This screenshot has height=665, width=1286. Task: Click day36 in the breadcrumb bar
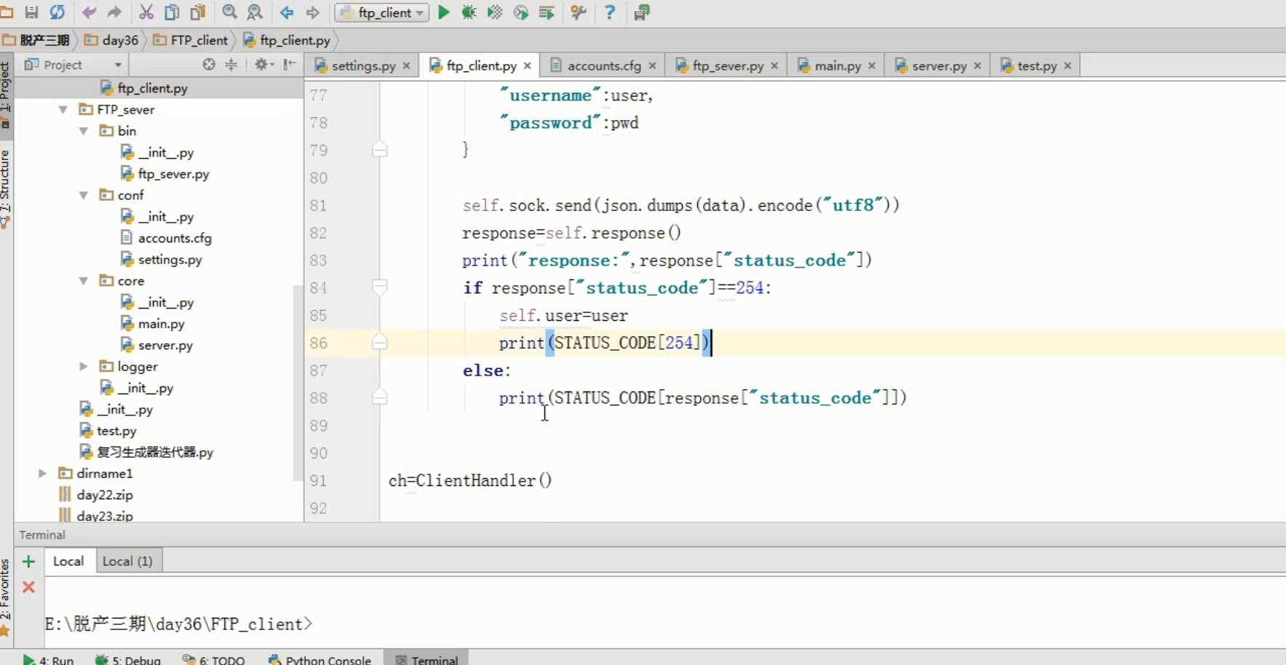112,40
